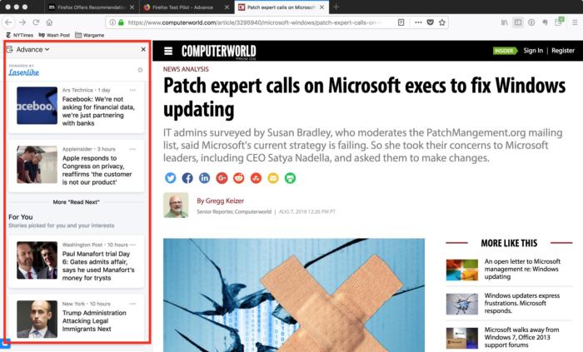Screen dimensions: 583x352
Task: Toggle the sidebar toolbar button
Action: click(x=517, y=22)
